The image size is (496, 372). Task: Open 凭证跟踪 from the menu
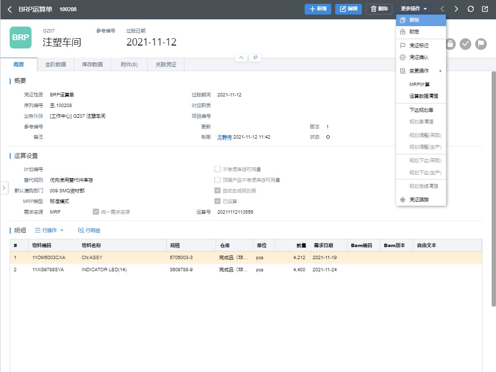[x=421, y=200]
